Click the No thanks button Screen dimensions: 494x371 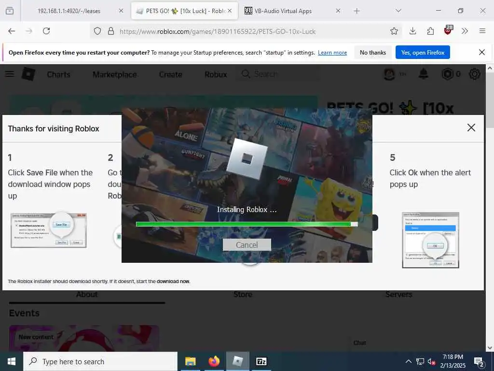click(x=373, y=52)
